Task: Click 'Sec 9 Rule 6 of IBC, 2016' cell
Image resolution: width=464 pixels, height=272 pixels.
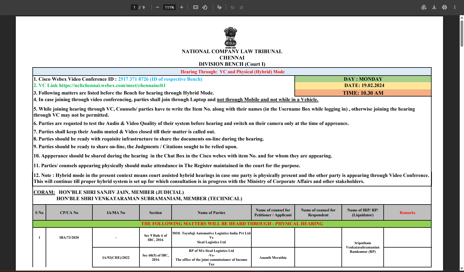Action: [x=156, y=238]
